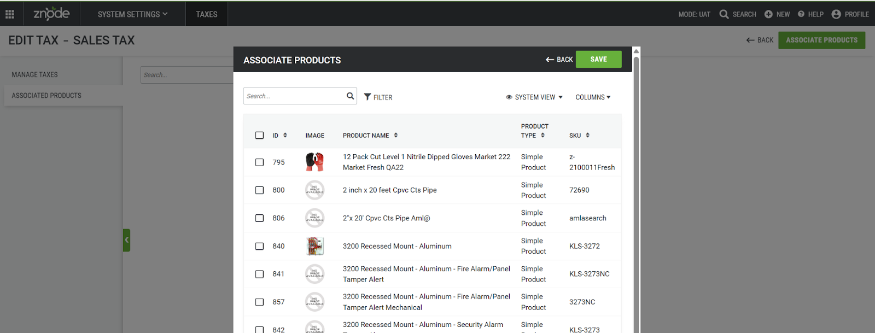Toggle the select-all header checkbox
This screenshot has width=875, height=333.
(259, 135)
